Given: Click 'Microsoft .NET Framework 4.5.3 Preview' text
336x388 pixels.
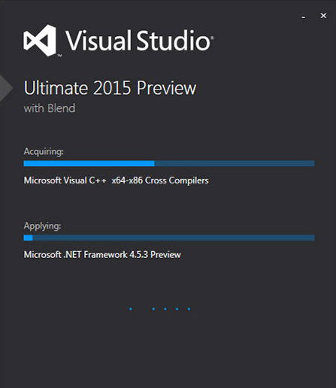Looking at the screenshot, I should (102, 255).
